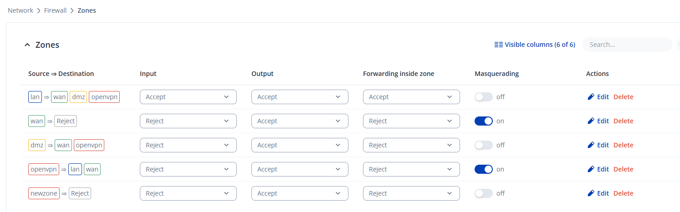This screenshot has width=680, height=212.
Task: Enable masquerading for newzone
Action: [x=484, y=193]
